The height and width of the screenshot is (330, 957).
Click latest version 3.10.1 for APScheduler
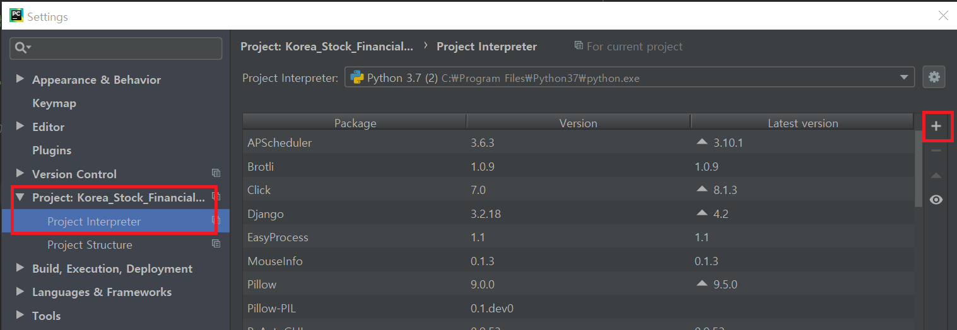(x=728, y=143)
